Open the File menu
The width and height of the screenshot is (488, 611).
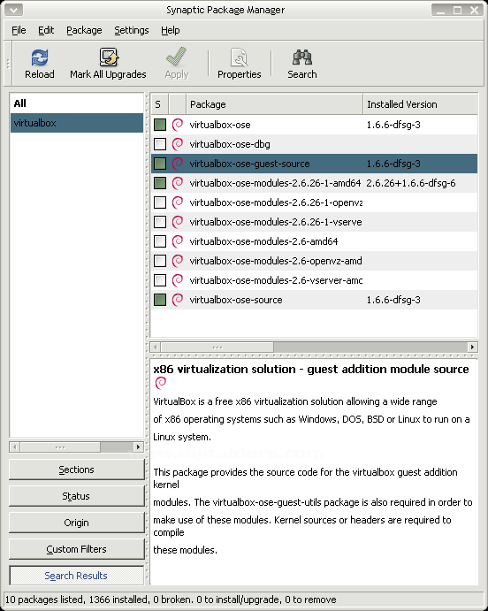point(19,30)
